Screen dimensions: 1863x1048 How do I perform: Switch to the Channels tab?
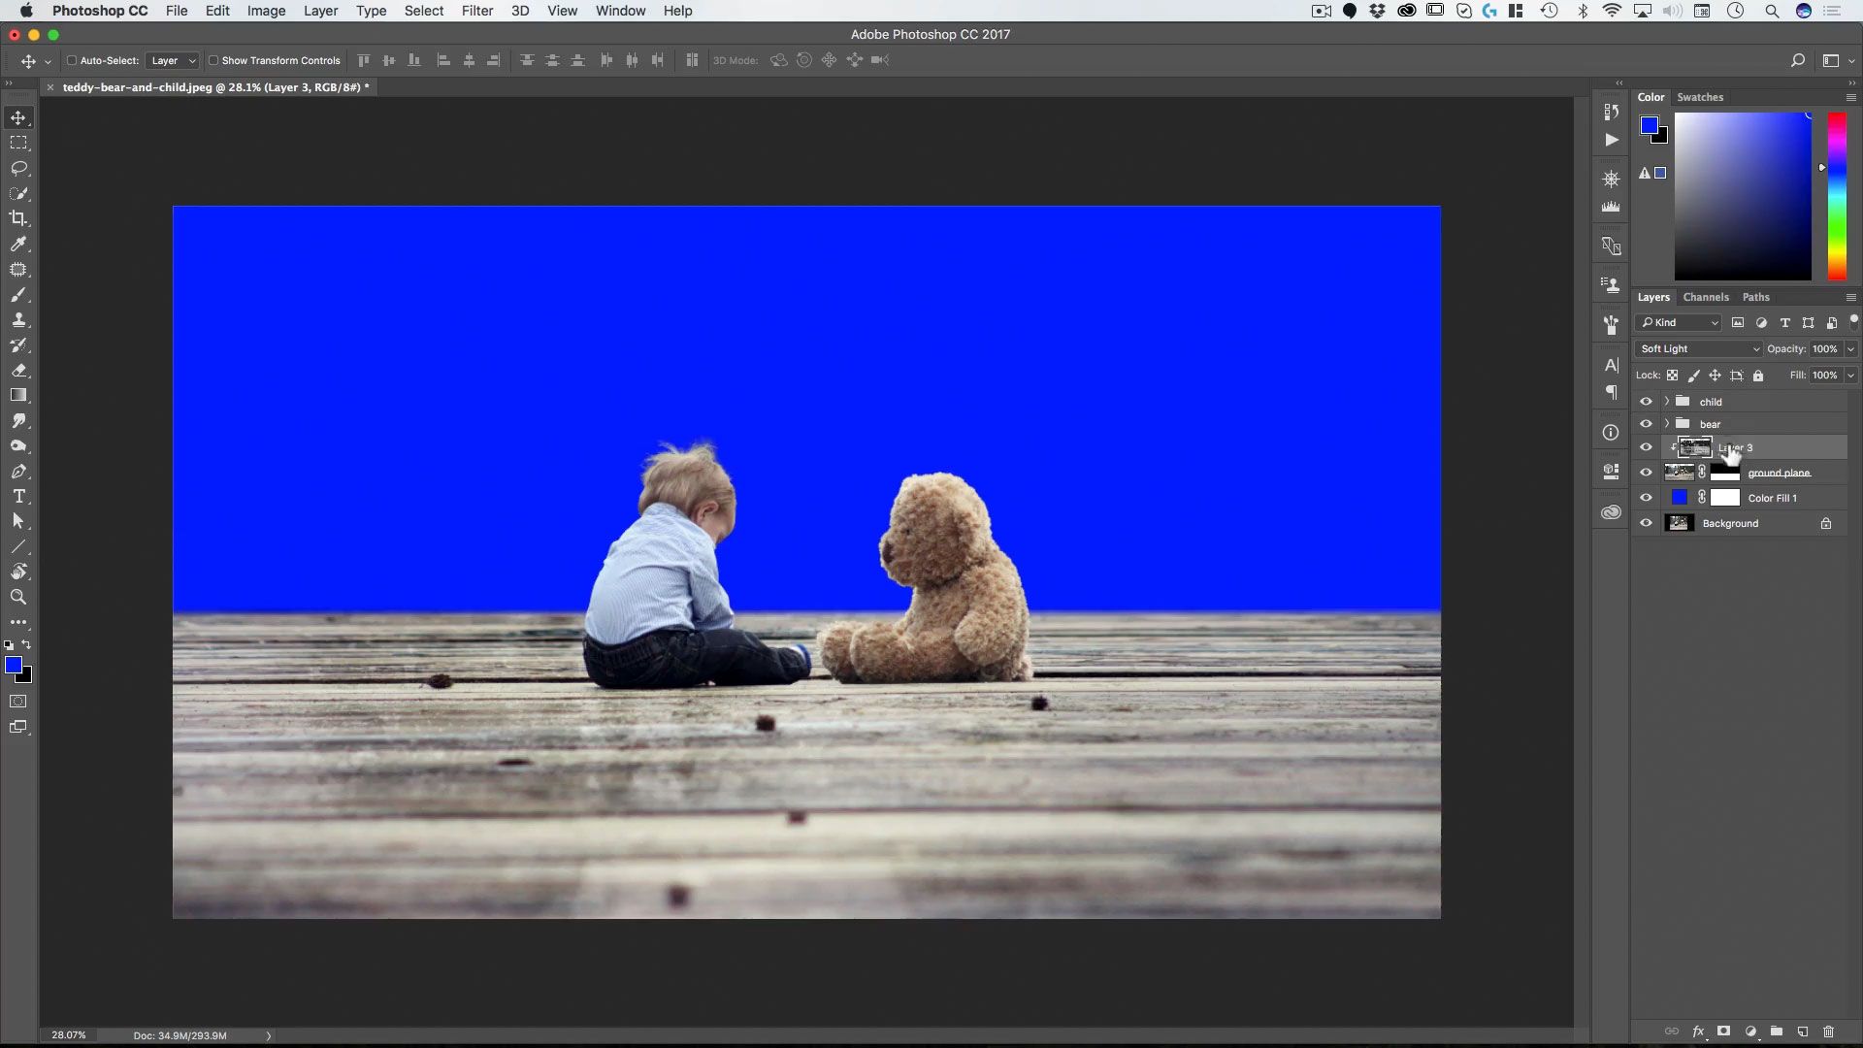click(1705, 297)
